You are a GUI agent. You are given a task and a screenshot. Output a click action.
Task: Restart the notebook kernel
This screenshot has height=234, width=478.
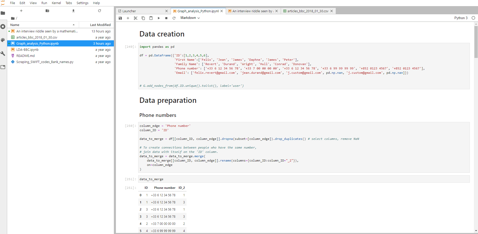[174, 18]
